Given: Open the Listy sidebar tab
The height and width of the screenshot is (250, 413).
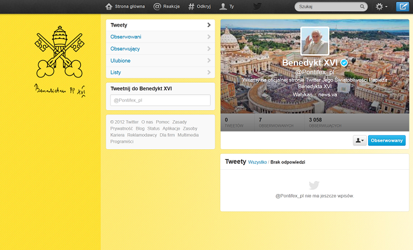Looking at the screenshot, I should click(160, 73).
